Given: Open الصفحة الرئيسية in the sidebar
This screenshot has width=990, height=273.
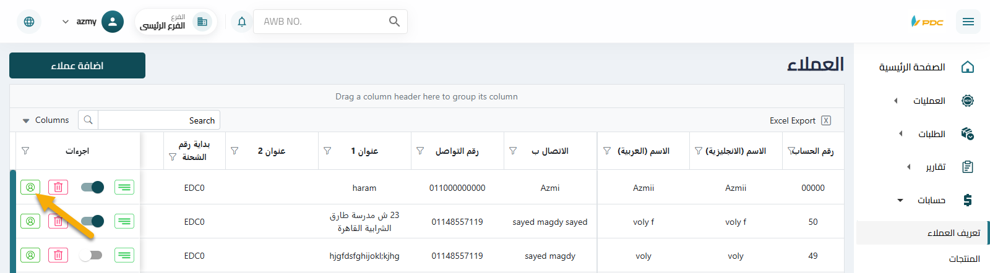Looking at the screenshot, I should point(912,67).
